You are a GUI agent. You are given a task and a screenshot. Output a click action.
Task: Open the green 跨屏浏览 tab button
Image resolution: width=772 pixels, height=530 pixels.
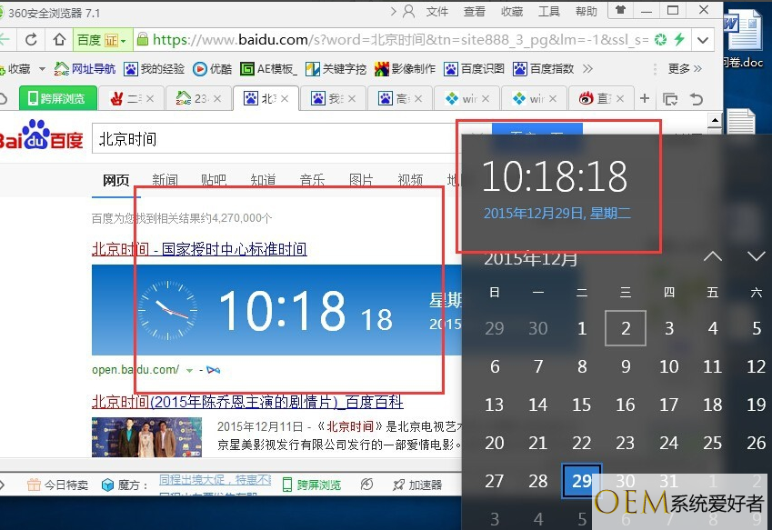click(x=55, y=98)
